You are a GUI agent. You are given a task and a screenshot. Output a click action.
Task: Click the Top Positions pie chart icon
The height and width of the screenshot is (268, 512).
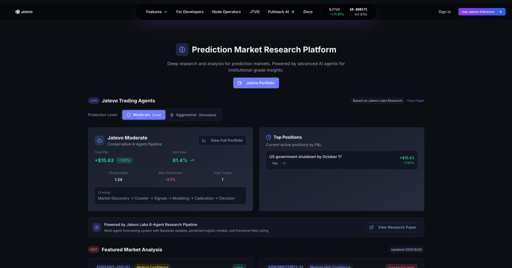(x=268, y=137)
